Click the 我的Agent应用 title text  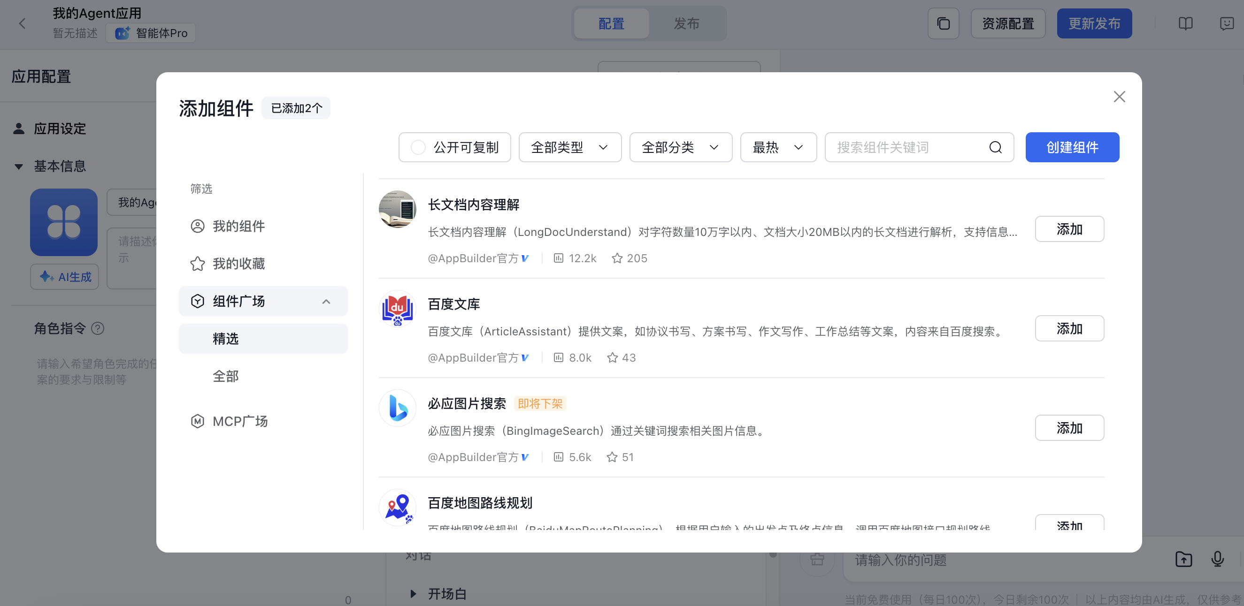coord(97,13)
